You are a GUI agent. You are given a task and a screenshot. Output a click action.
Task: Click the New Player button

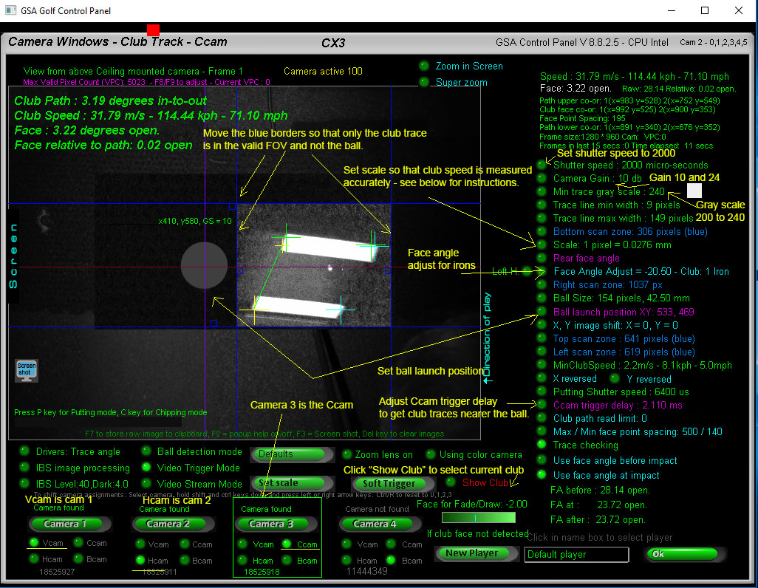(477, 553)
